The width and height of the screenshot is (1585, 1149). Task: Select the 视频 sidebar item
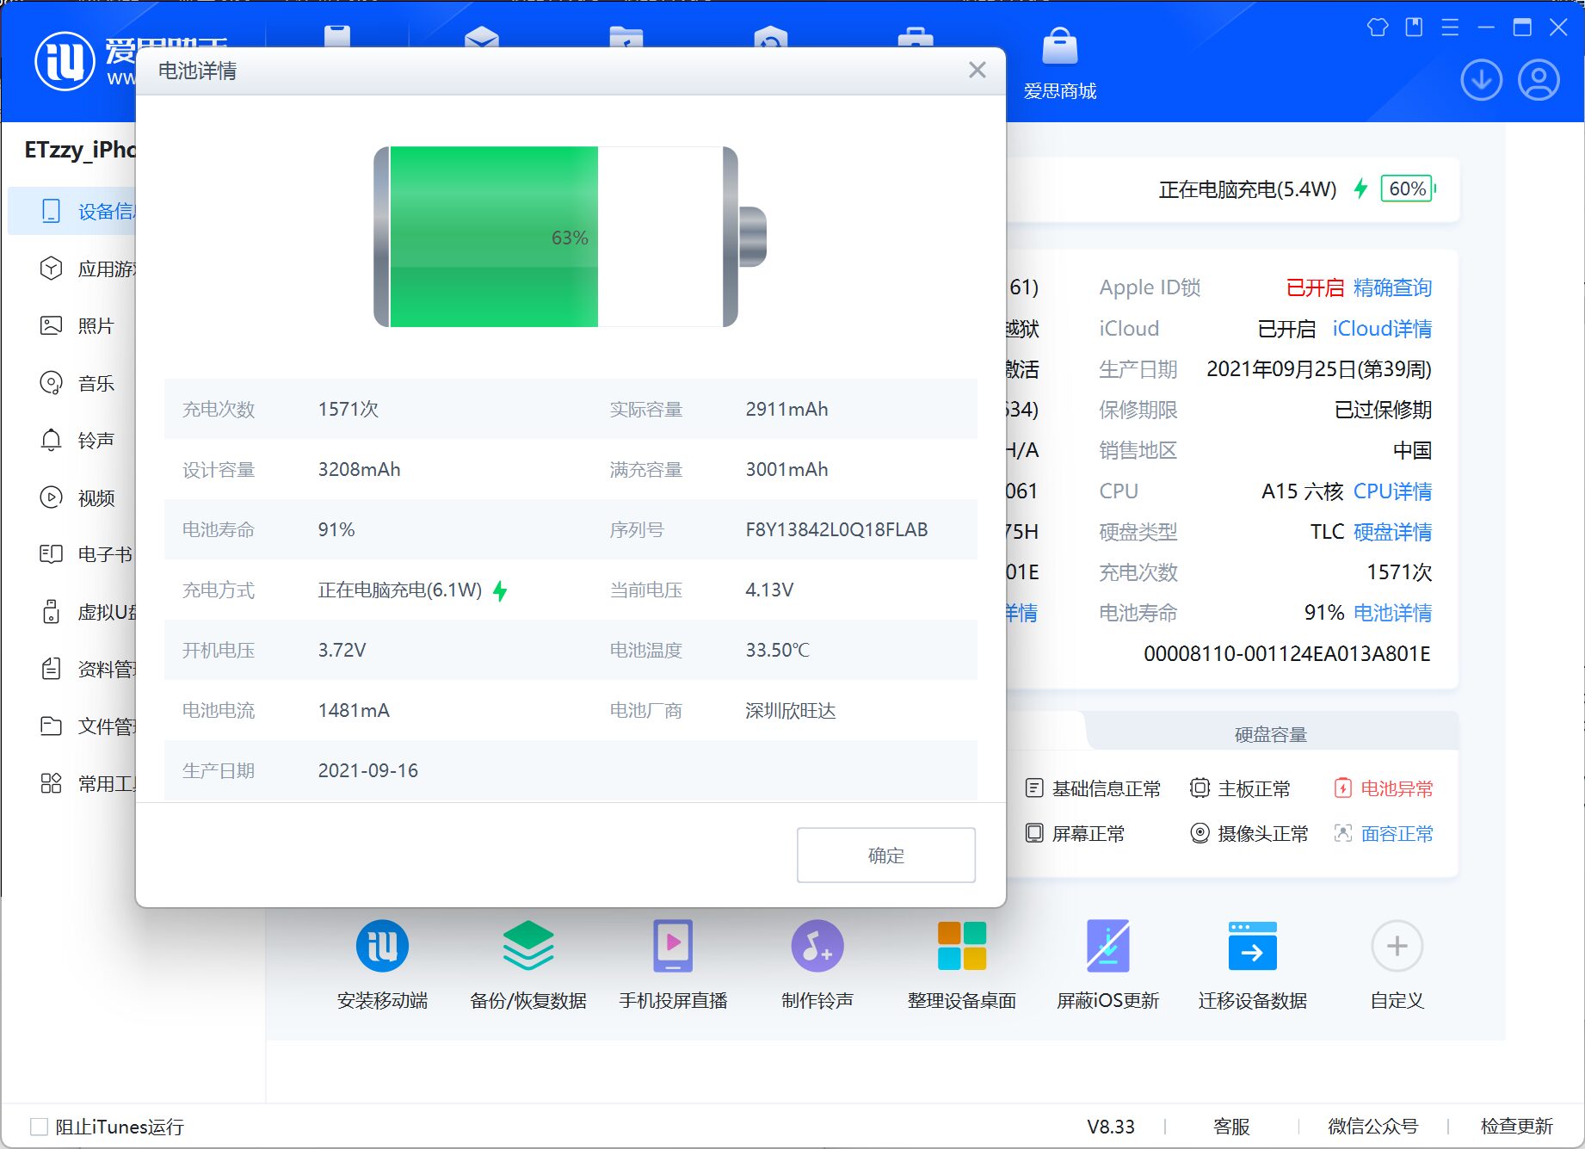click(77, 497)
